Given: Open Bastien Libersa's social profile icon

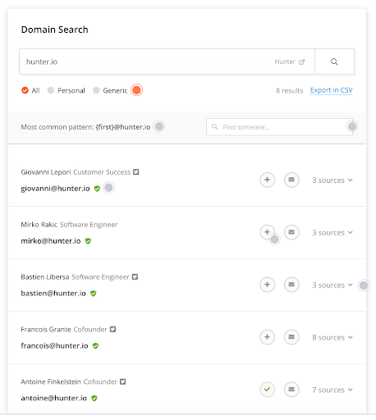Looking at the screenshot, I should click(135, 276).
